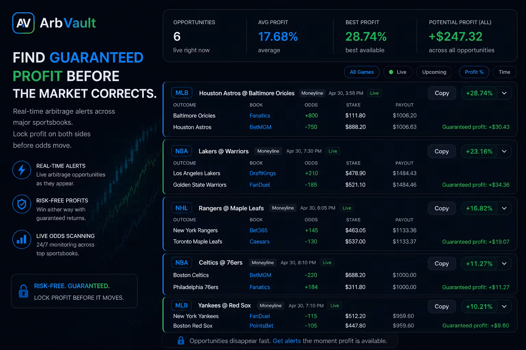Open BetMGM book for Houston Astros
The height and width of the screenshot is (350, 526).
point(260,127)
